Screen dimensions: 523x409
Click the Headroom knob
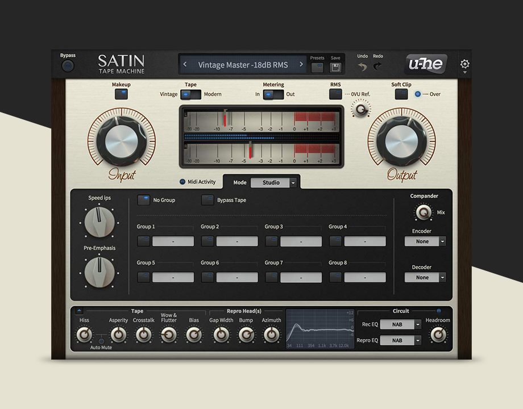point(438,335)
